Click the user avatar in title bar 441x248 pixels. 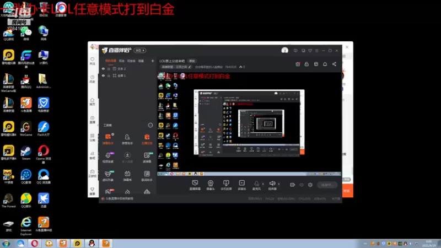284,51
